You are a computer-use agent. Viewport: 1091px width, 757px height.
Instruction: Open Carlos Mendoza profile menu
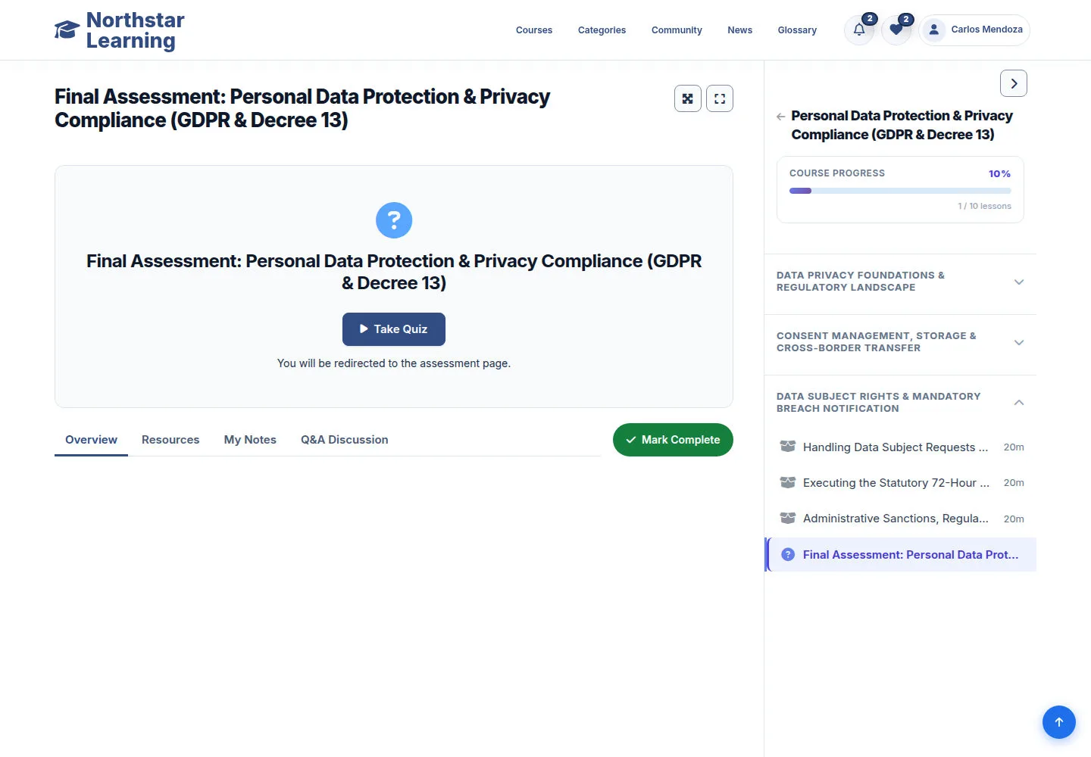point(974,30)
